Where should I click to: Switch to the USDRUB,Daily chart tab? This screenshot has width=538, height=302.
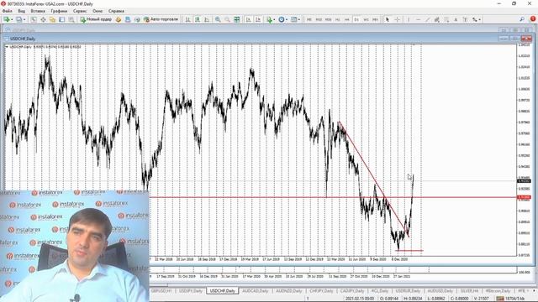pyautogui.click(x=408, y=291)
